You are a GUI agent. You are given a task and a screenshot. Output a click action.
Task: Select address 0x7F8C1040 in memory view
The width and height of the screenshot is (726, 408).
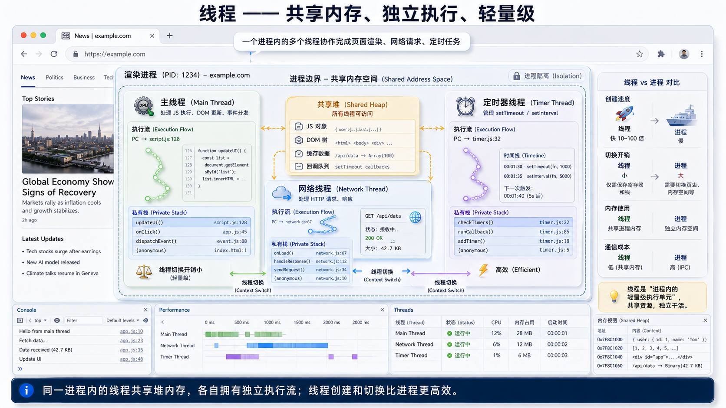pos(610,357)
